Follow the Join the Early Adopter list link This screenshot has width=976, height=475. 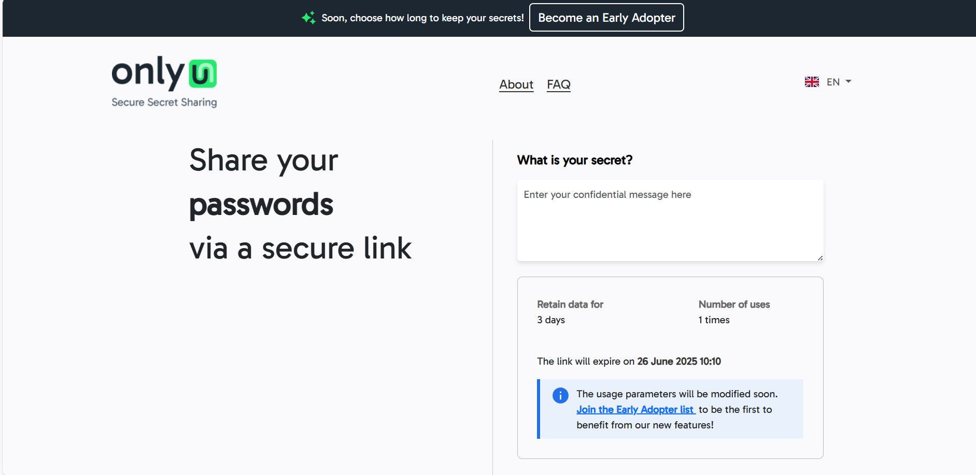click(x=635, y=410)
